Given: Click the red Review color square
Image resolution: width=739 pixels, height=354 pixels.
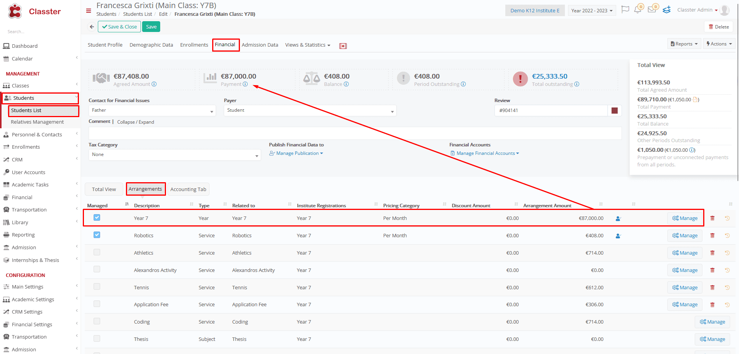Looking at the screenshot, I should coord(615,111).
